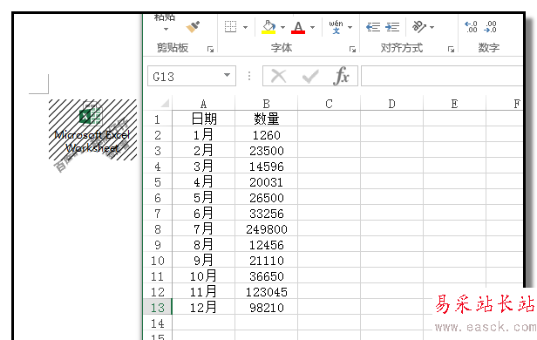Screen dimensions: 537x340
Task: Click cell containing 249800
Action: click(x=267, y=229)
